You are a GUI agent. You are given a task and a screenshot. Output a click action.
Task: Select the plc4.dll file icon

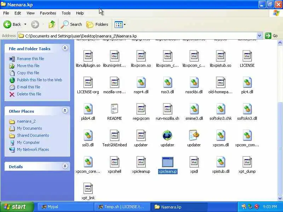pyautogui.click(x=247, y=82)
